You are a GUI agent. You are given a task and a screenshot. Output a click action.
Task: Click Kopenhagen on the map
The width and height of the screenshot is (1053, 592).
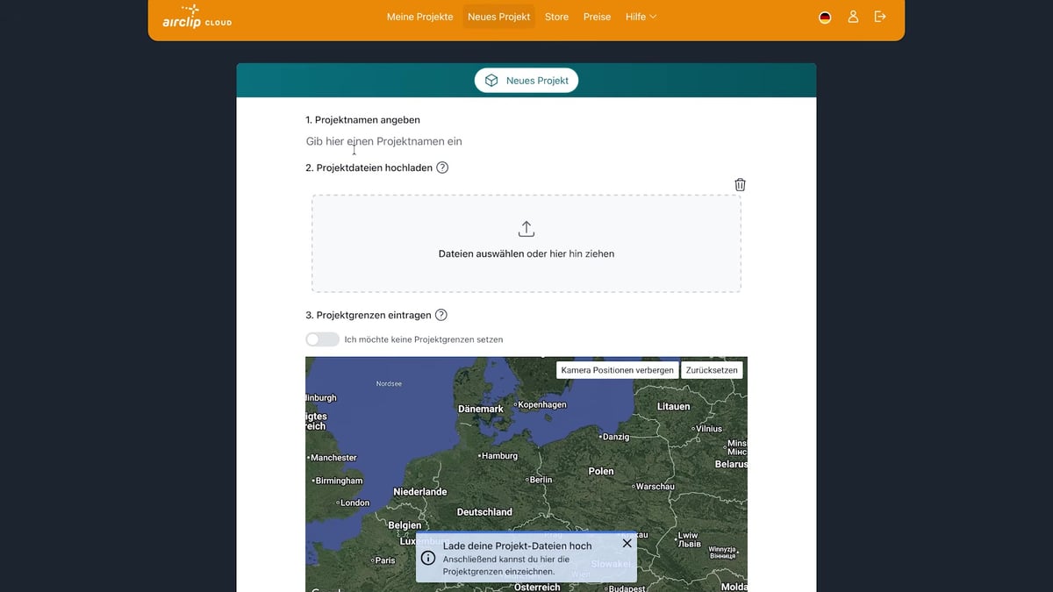coord(540,405)
